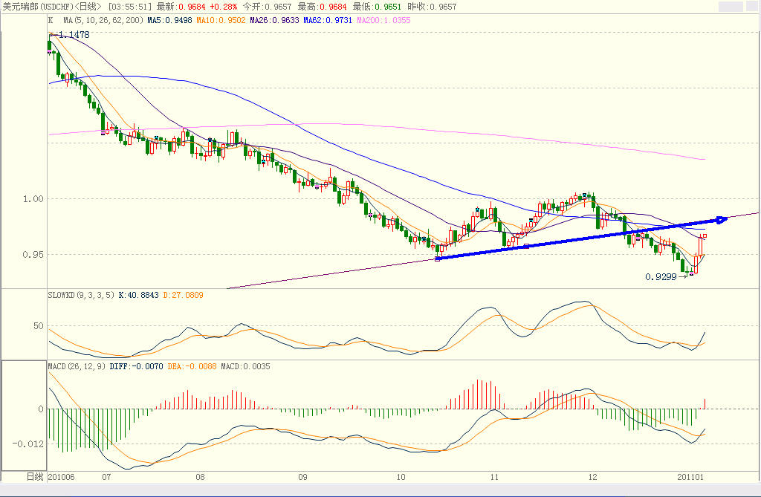761x497 pixels.
Task: Select the 最低:0.9651 low price
Action: pyautogui.click(x=377, y=7)
